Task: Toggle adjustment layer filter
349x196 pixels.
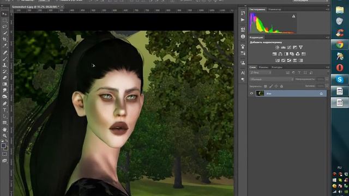Action: (293, 72)
